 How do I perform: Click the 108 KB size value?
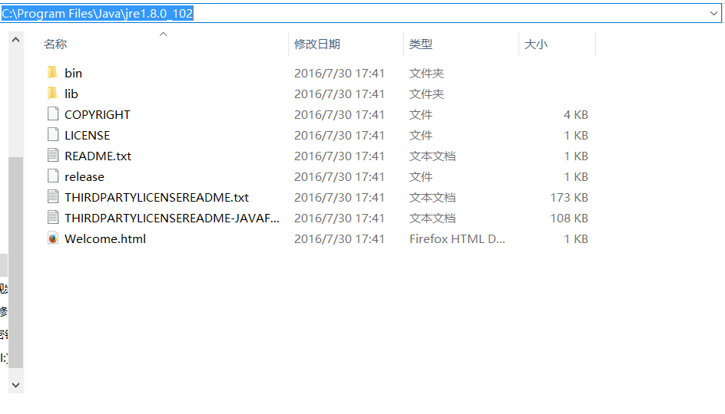point(569,219)
